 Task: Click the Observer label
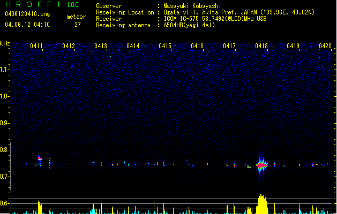click(x=109, y=6)
